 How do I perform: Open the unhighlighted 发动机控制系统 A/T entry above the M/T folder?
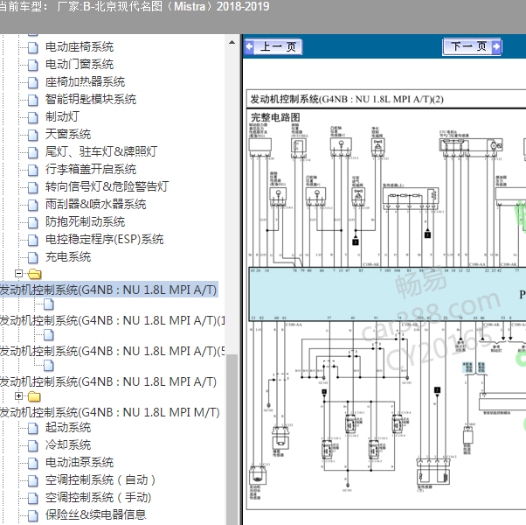click(x=108, y=381)
